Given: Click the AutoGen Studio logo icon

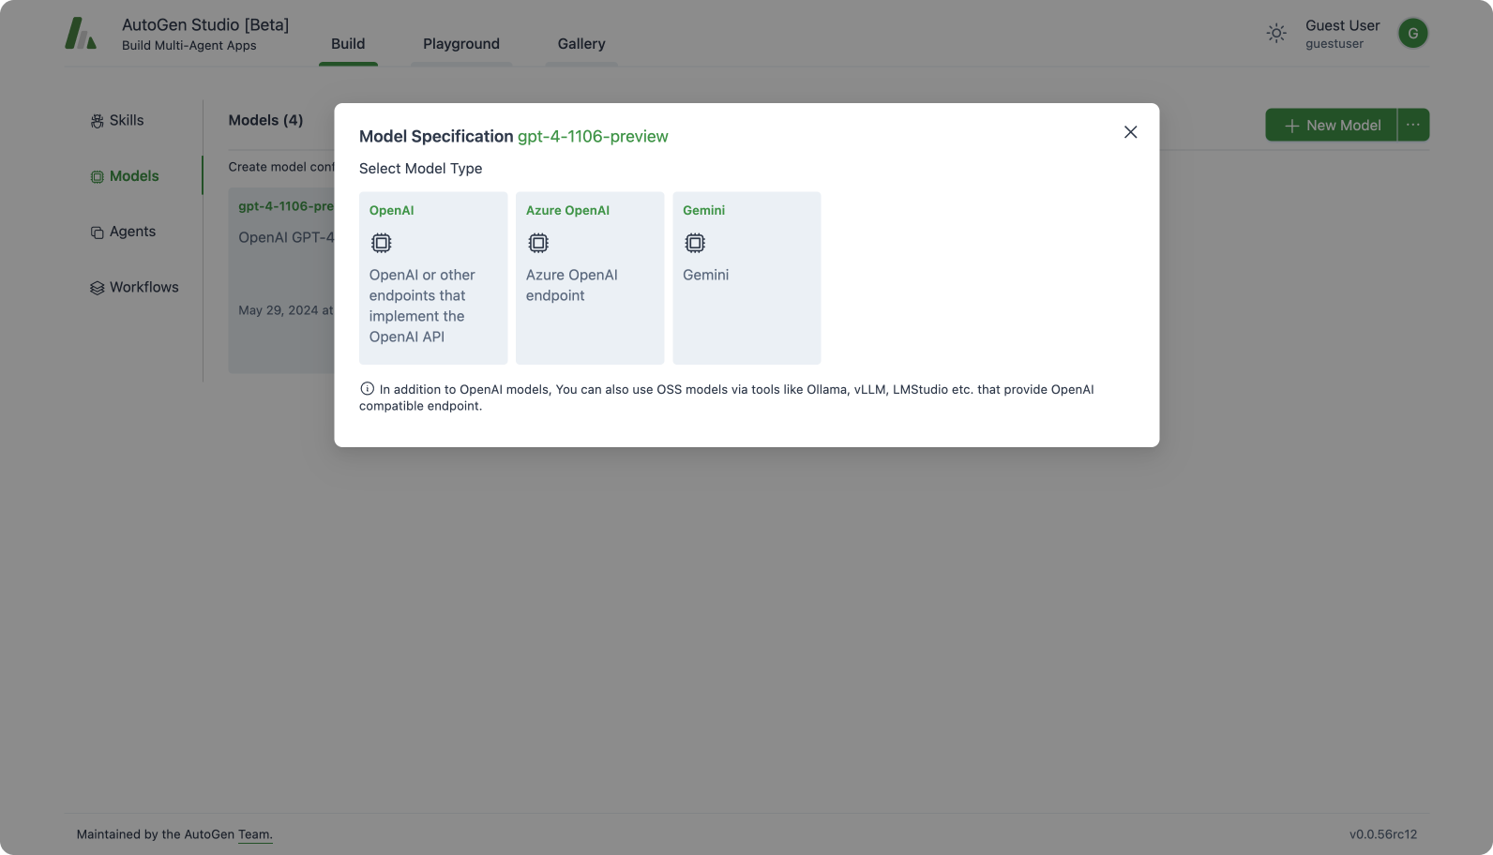Looking at the screenshot, I should pos(81,34).
